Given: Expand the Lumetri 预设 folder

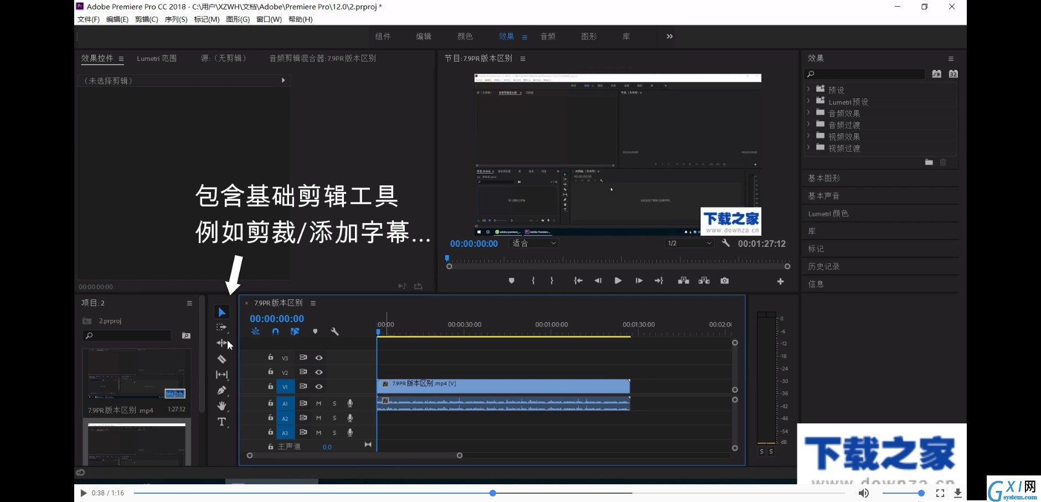Looking at the screenshot, I should 808,100.
